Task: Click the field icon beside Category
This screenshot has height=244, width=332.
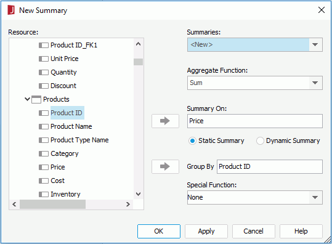Action: [x=44, y=153]
